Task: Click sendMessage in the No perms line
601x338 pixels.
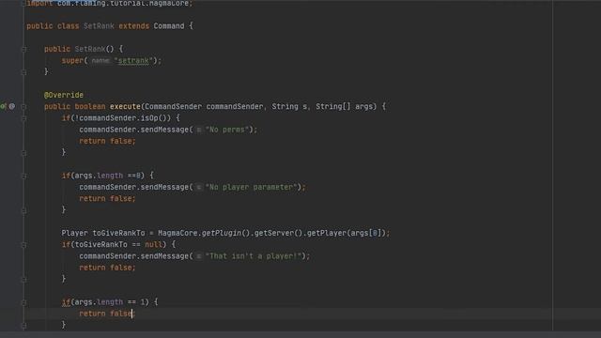Action: coord(164,130)
